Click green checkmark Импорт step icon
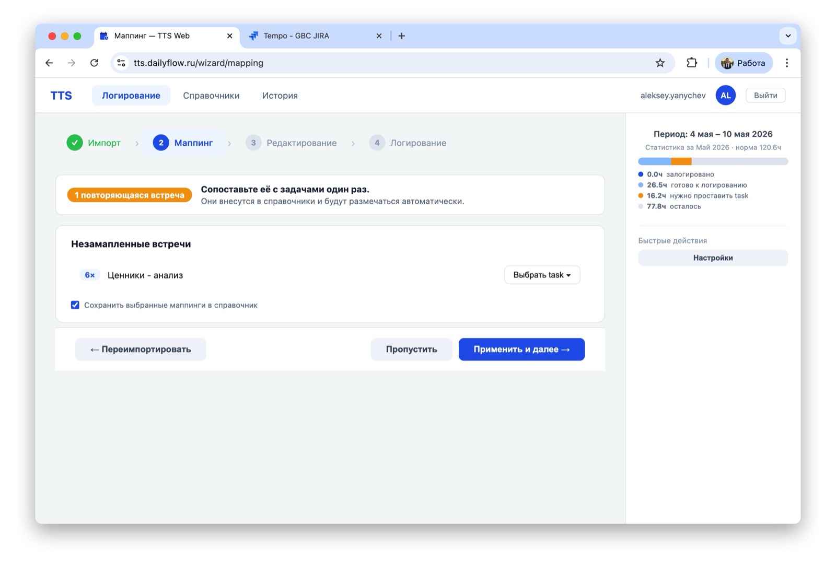 pyautogui.click(x=75, y=143)
